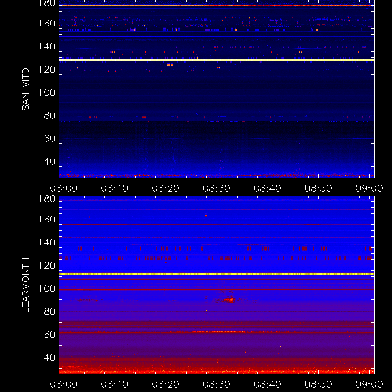392x392 pixels.
Task: Click San Vito panel's 08:00 time label
Action: point(64,188)
